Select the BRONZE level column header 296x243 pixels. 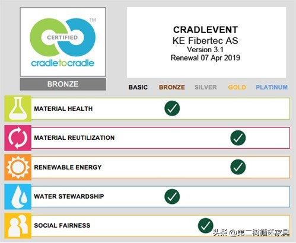[172, 87]
